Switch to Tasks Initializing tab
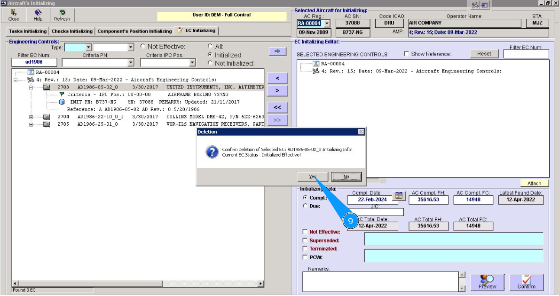 coord(28,31)
